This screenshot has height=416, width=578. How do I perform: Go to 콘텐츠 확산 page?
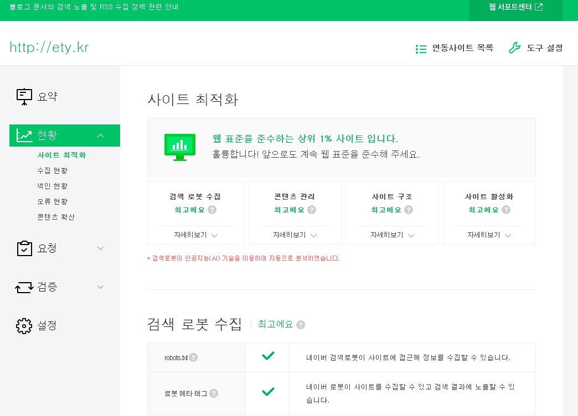[x=56, y=217]
